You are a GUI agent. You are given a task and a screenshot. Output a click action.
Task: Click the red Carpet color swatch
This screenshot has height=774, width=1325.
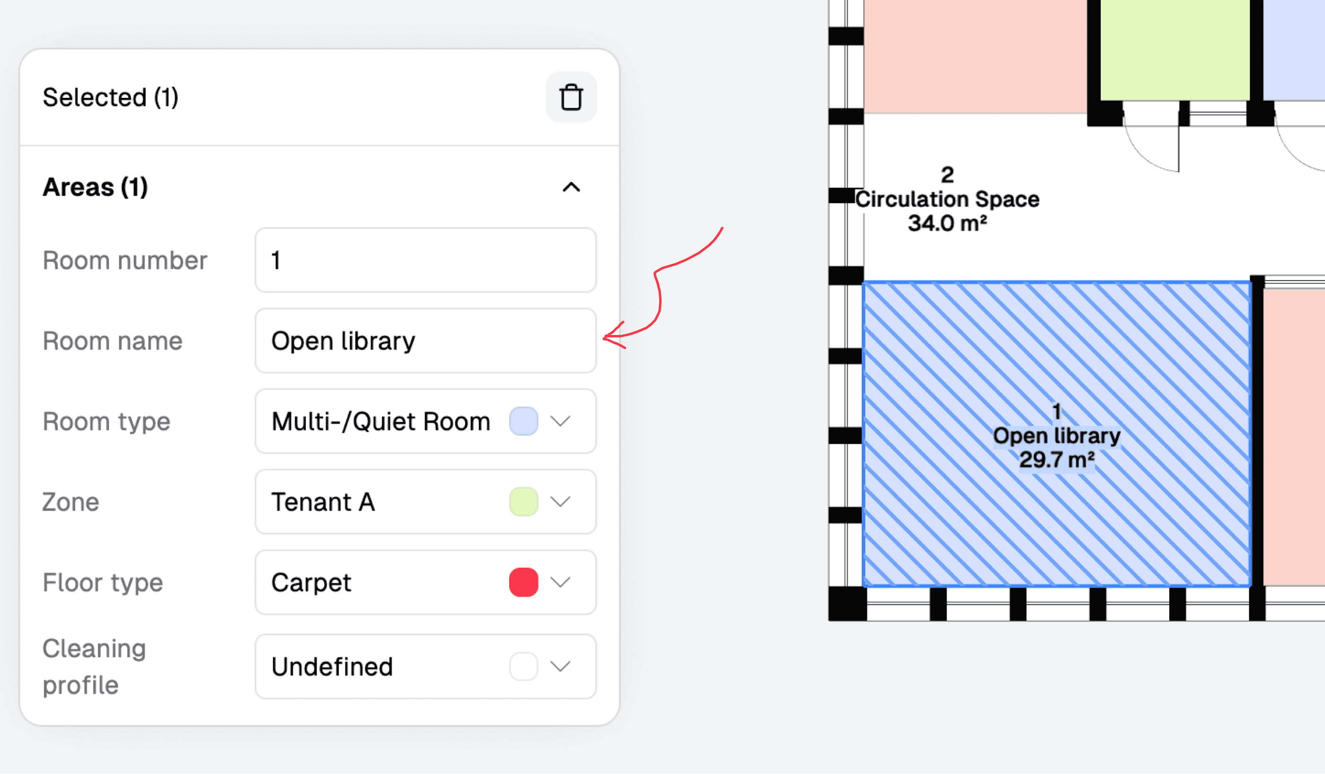tap(523, 582)
